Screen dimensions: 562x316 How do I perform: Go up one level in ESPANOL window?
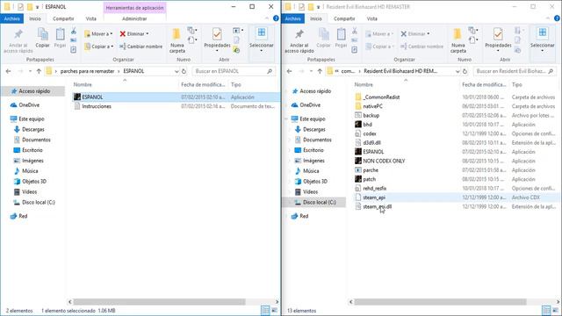click(x=39, y=71)
